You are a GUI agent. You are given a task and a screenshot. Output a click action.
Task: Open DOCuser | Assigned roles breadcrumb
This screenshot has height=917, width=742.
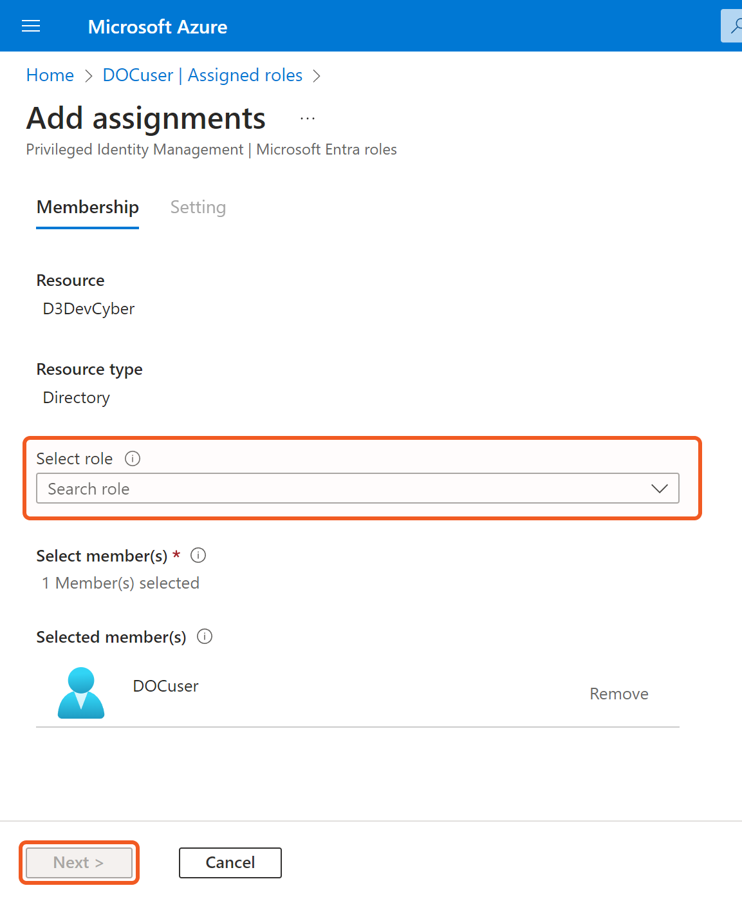[x=202, y=75]
